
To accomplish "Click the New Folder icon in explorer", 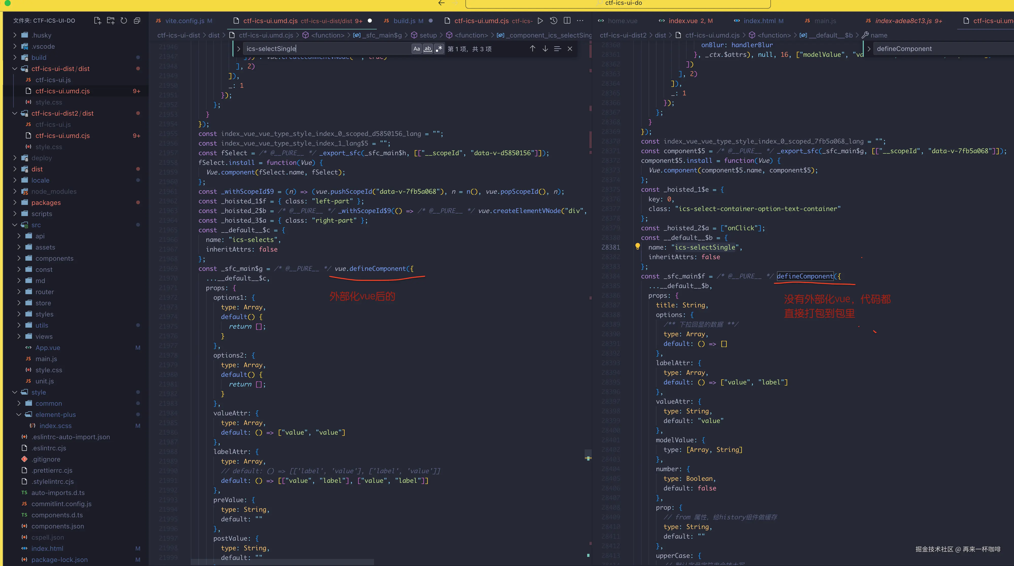I will coord(111,21).
